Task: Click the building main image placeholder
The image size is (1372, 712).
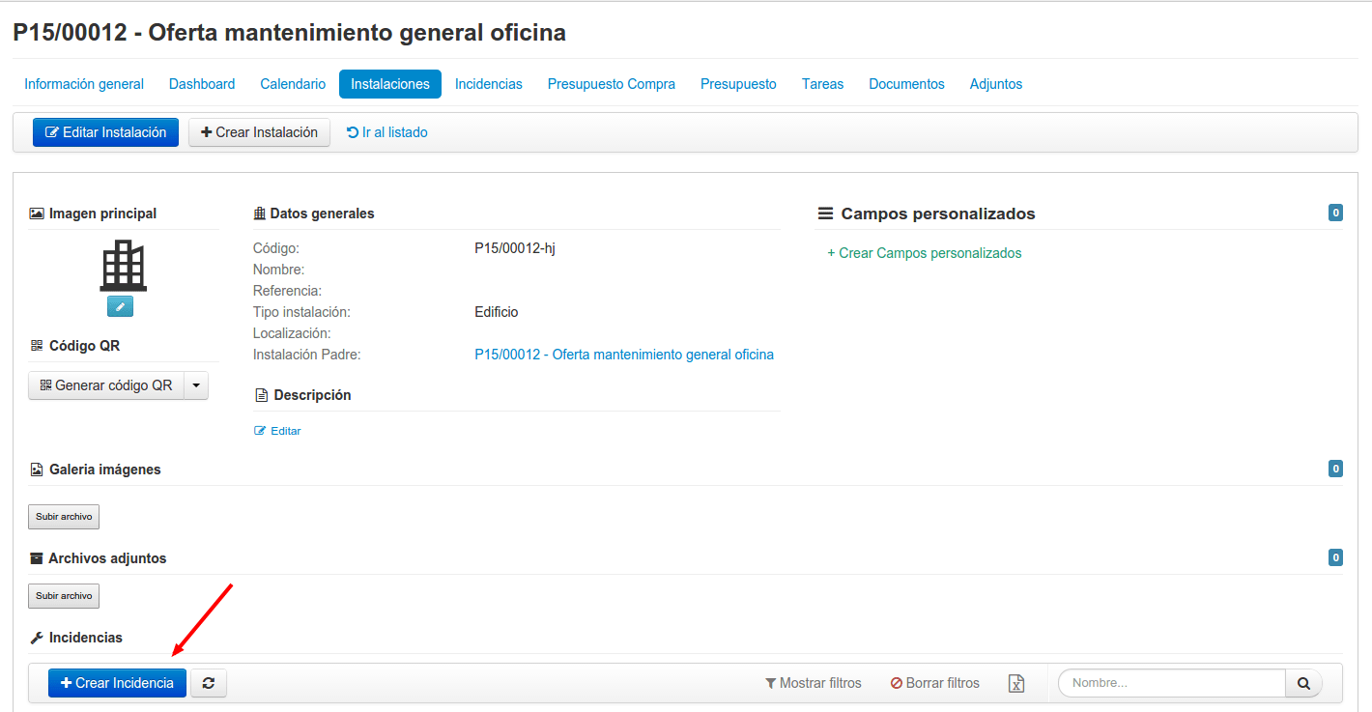Action: 124,265
